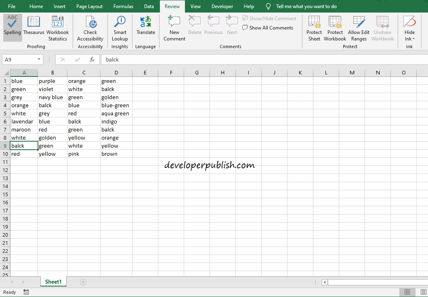Select cell D4 containing blue-green
This screenshot has width=428, height=297.
tap(116, 105)
